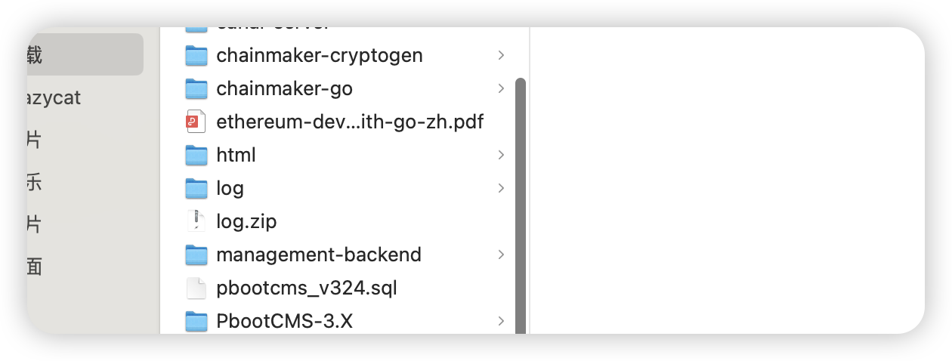Click the file list vertical scrollbar

pos(520,205)
